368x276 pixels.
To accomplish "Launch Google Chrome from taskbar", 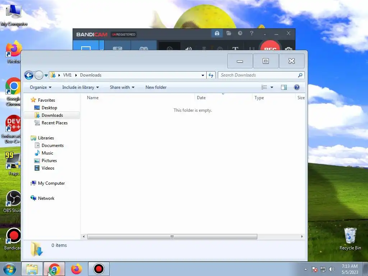I will 54,269.
